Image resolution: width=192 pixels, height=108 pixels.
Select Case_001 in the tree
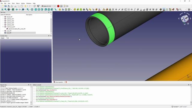(x=9, y=33)
